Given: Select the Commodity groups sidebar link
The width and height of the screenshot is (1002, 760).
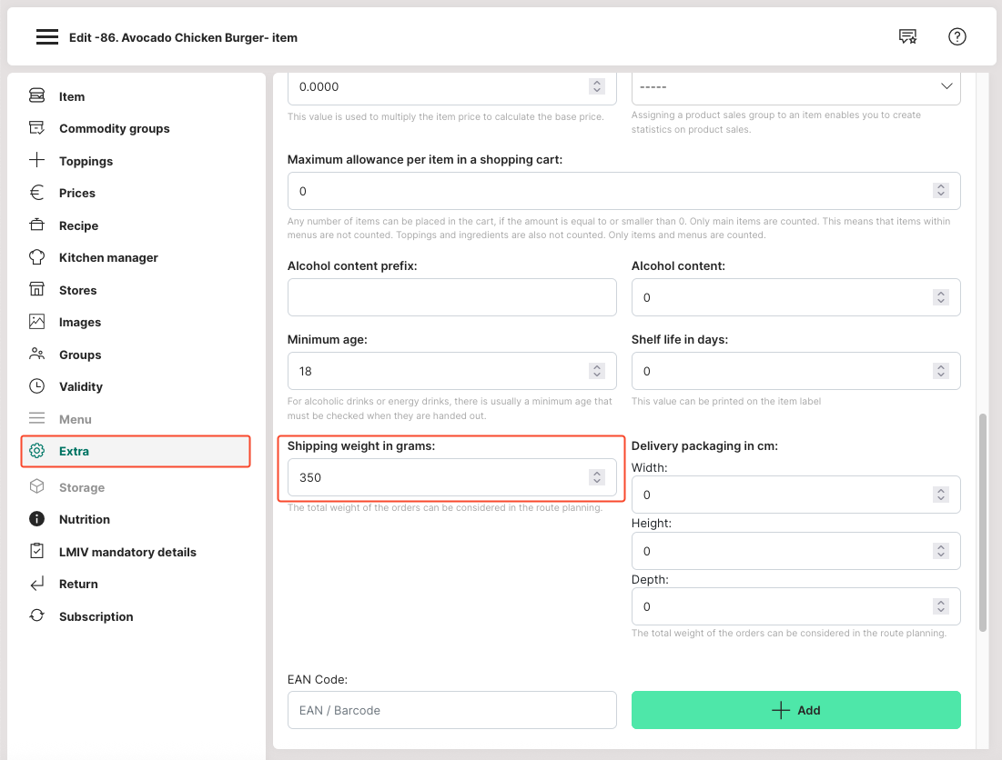Looking at the screenshot, I should click(114, 128).
